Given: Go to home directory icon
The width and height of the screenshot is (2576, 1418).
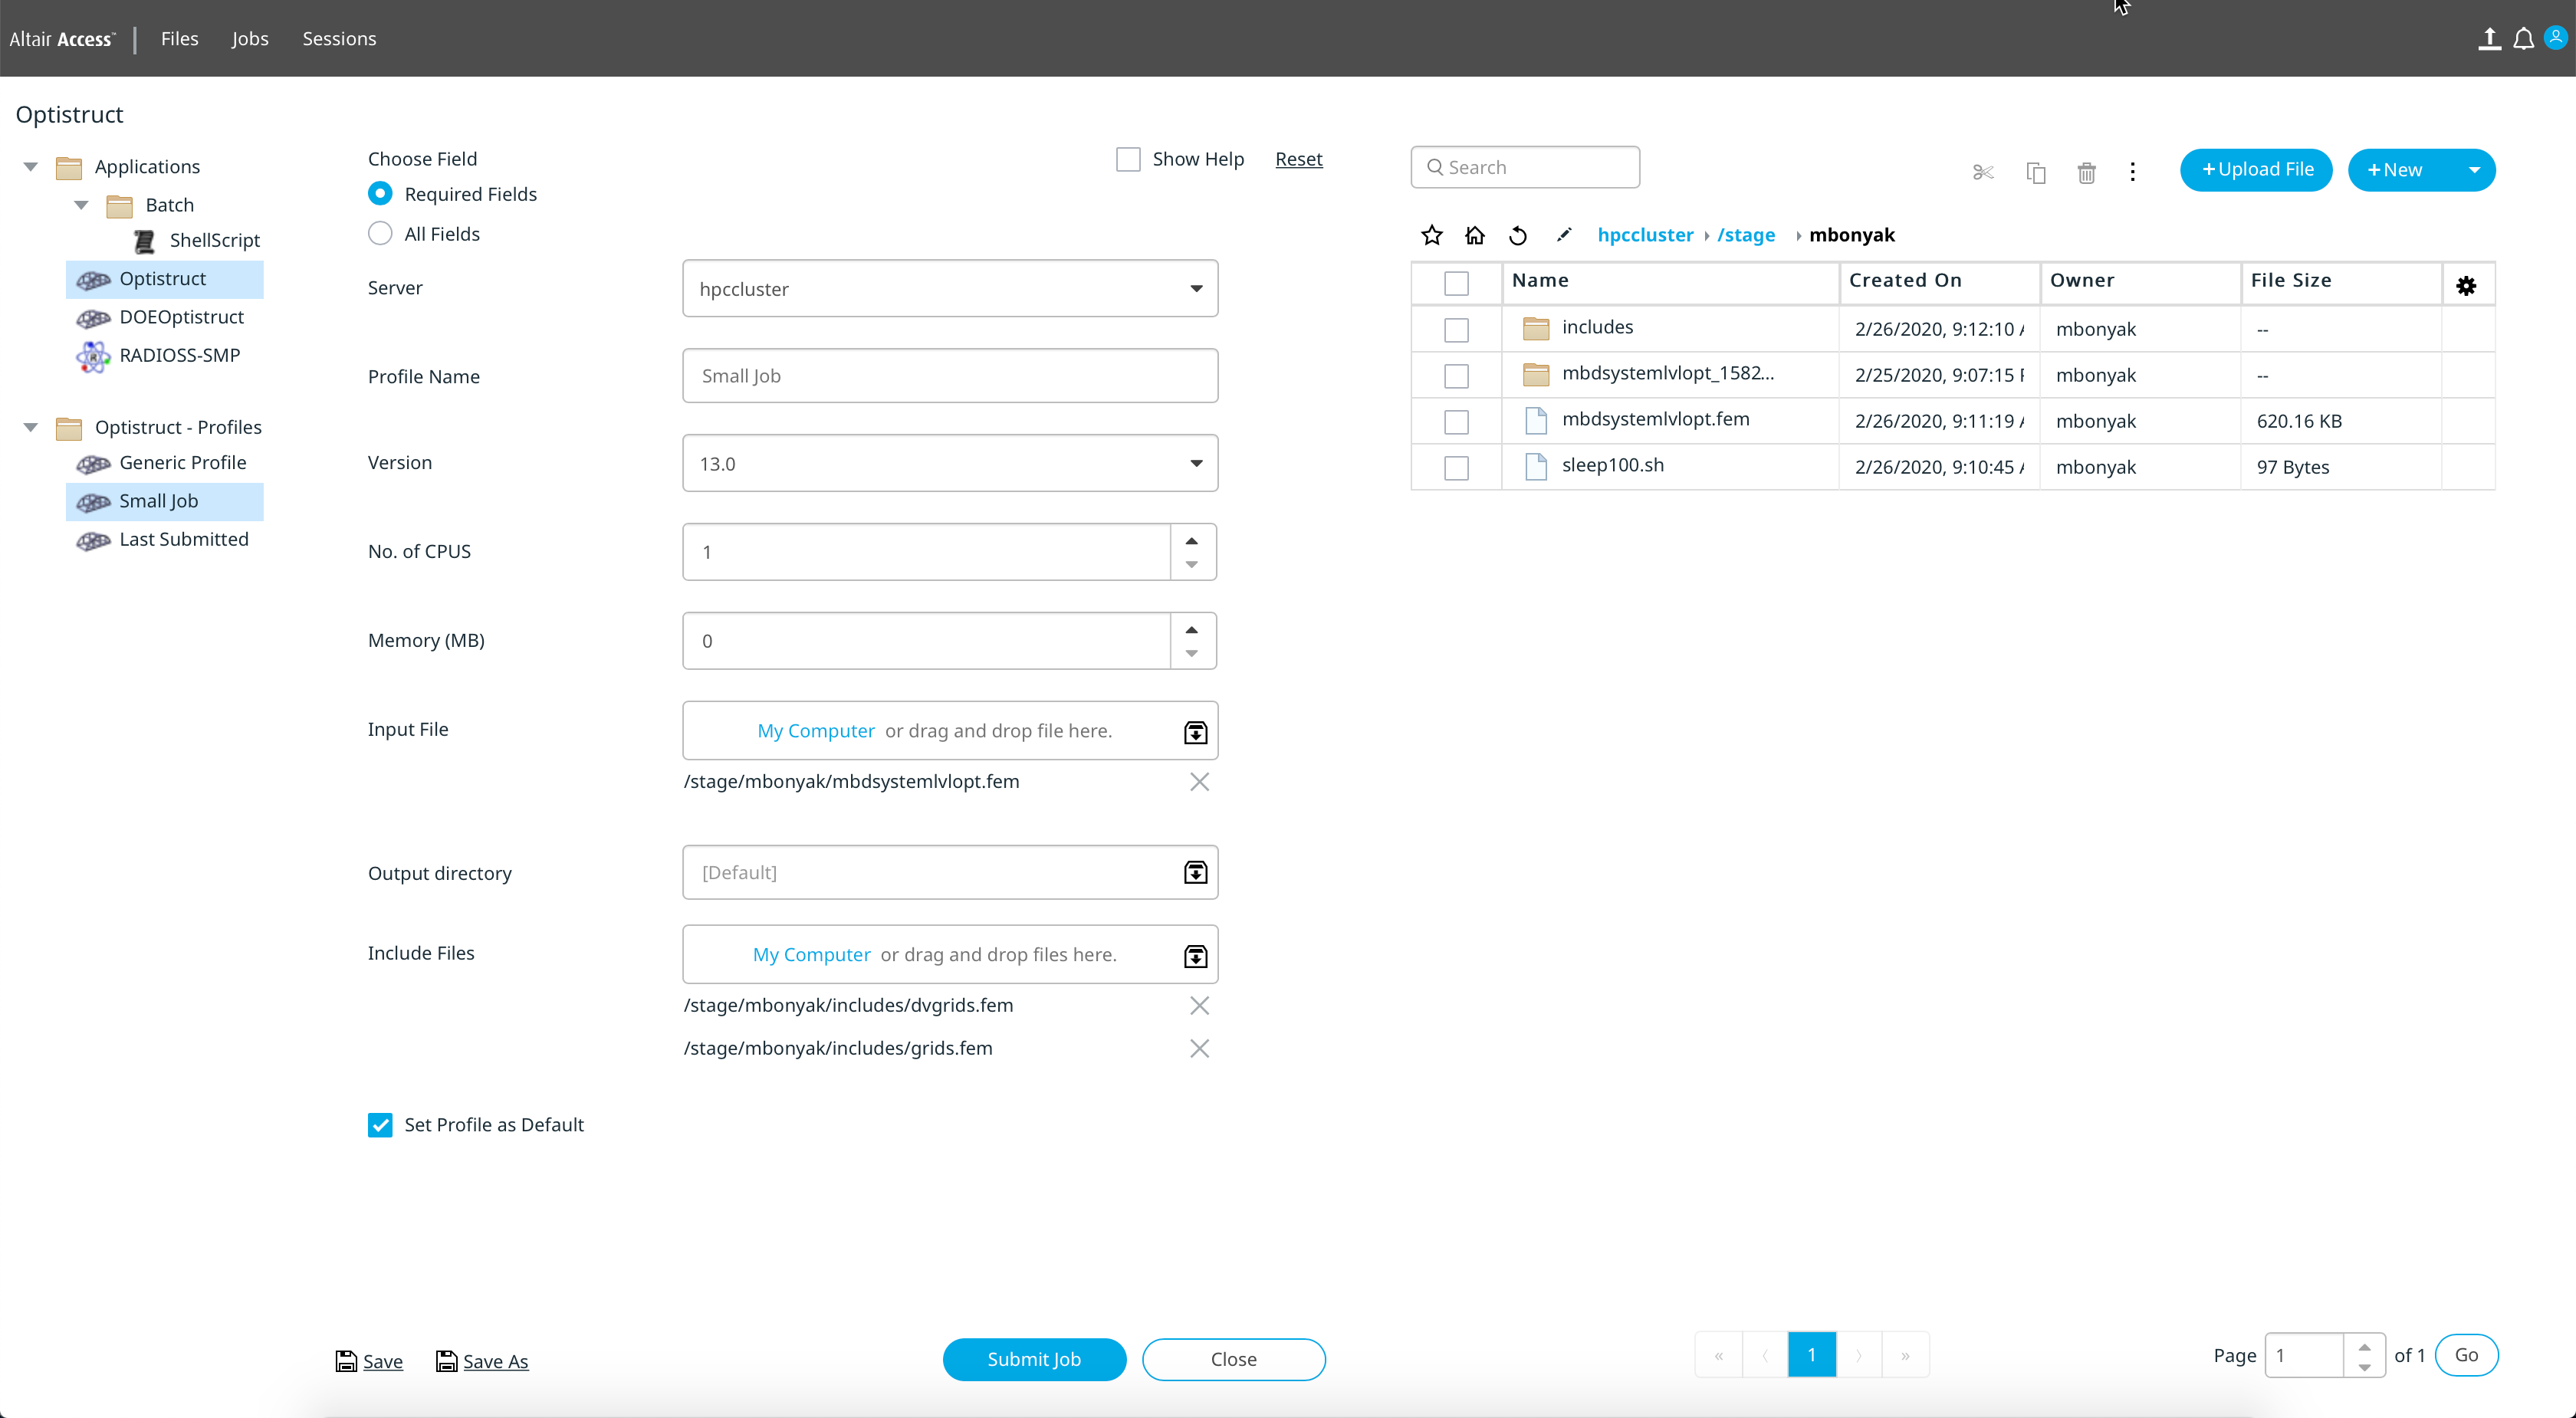Looking at the screenshot, I should pyautogui.click(x=1474, y=235).
